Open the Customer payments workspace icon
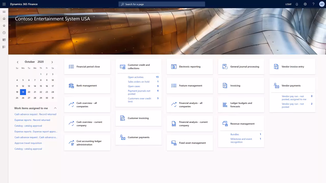Viewport: 326px width, 183px height. point(123,137)
